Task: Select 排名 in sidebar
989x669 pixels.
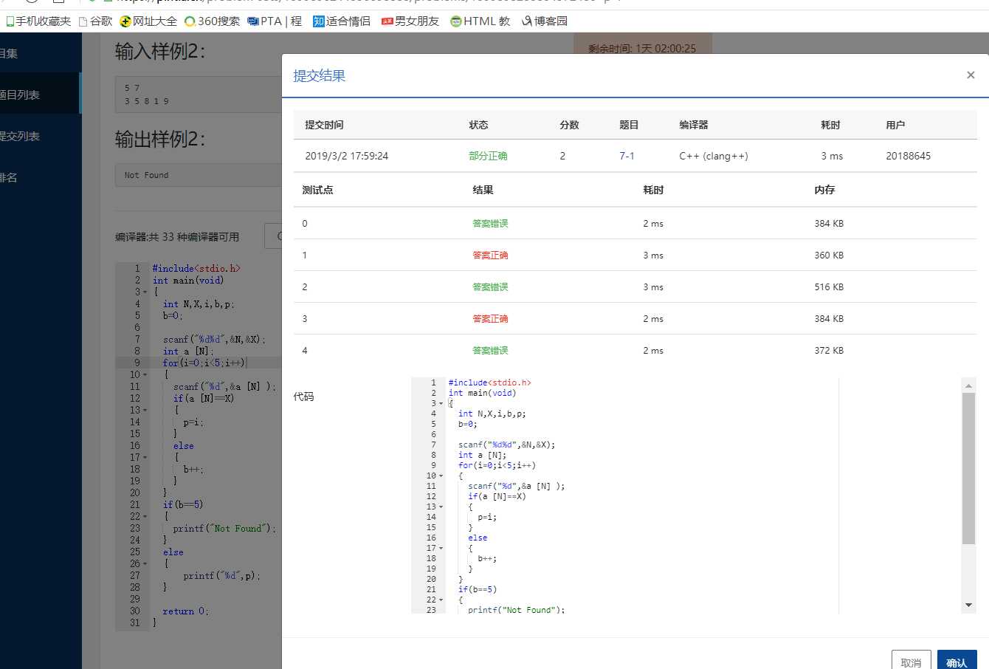Action: [41, 177]
